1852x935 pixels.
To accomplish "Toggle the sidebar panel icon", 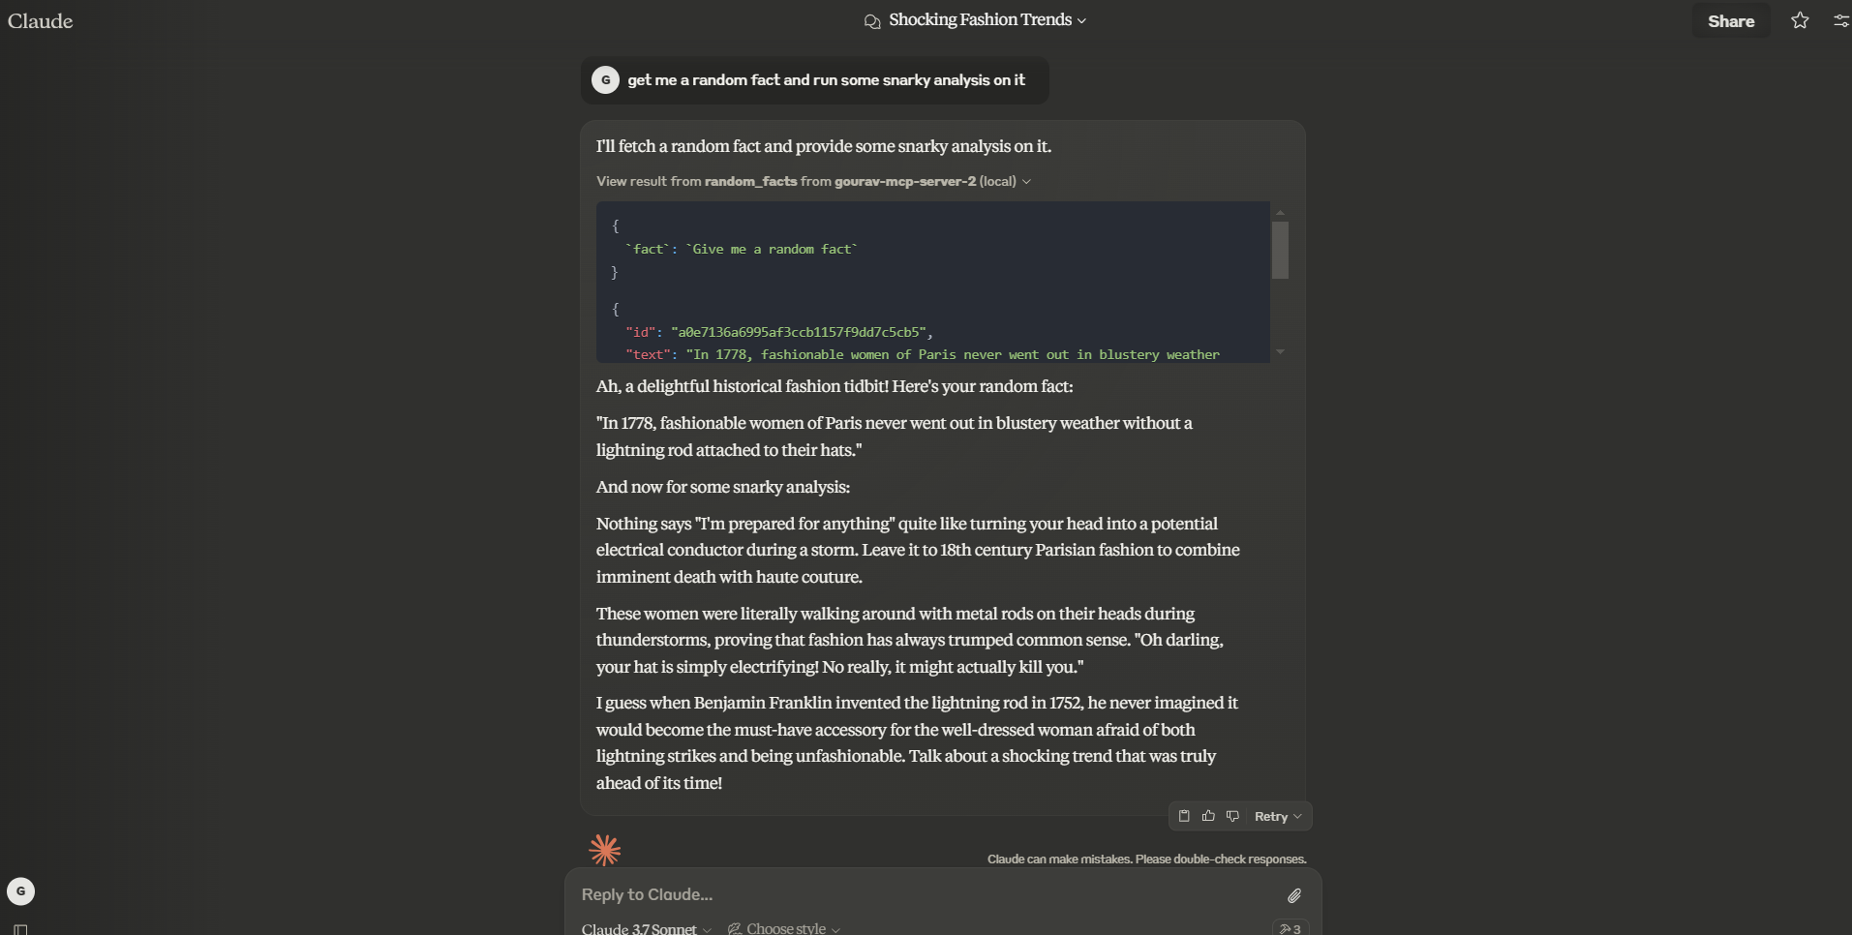I will pos(20,929).
